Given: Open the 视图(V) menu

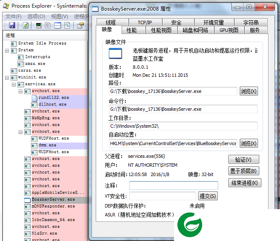Looking at the screenshot, I should pyautogui.click(x=59, y=17).
